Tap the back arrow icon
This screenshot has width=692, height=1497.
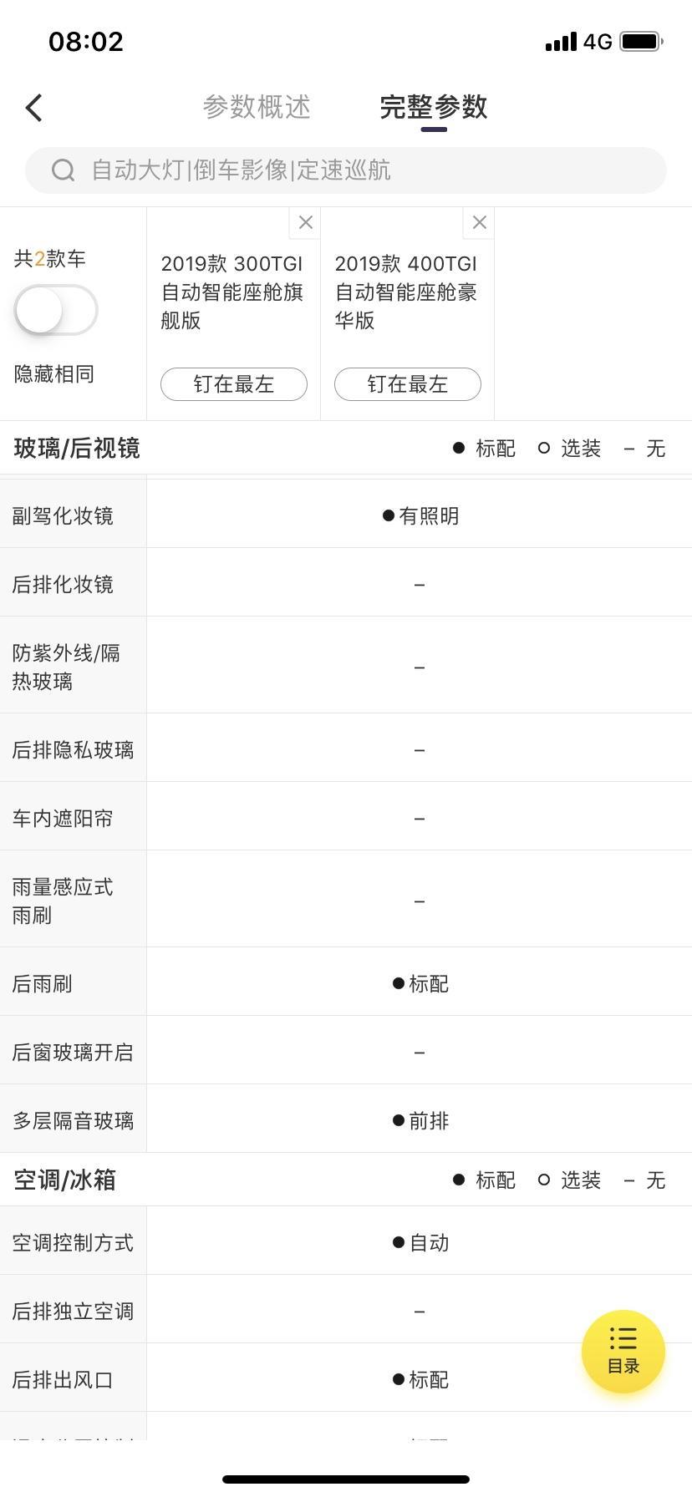coord(33,108)
